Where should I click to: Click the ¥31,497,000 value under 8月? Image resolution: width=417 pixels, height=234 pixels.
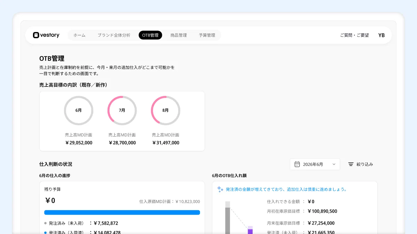tap(165, 143)
